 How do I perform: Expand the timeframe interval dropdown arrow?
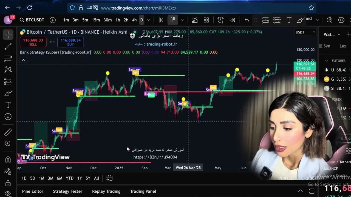click(149, 20)
